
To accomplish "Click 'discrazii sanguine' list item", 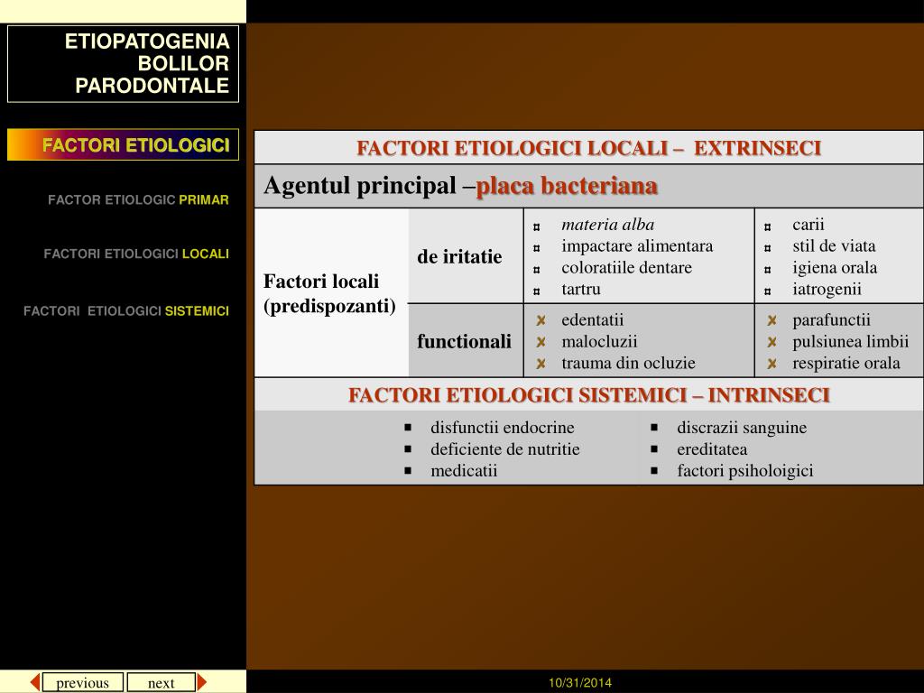I will tap(742, 428).
